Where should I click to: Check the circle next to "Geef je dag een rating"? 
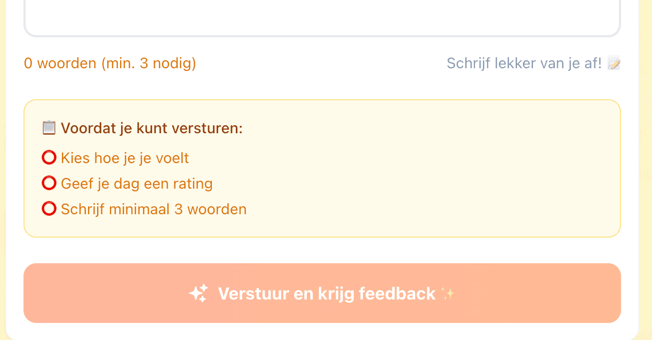pyautogui.click(x=49, y=183)
